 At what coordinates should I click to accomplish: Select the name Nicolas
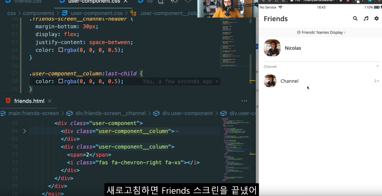[x=293, y=48]
